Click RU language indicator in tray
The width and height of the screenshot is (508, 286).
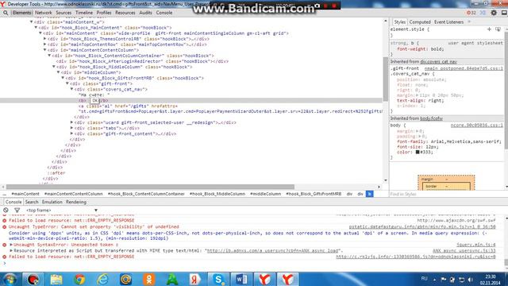[425, 279]
